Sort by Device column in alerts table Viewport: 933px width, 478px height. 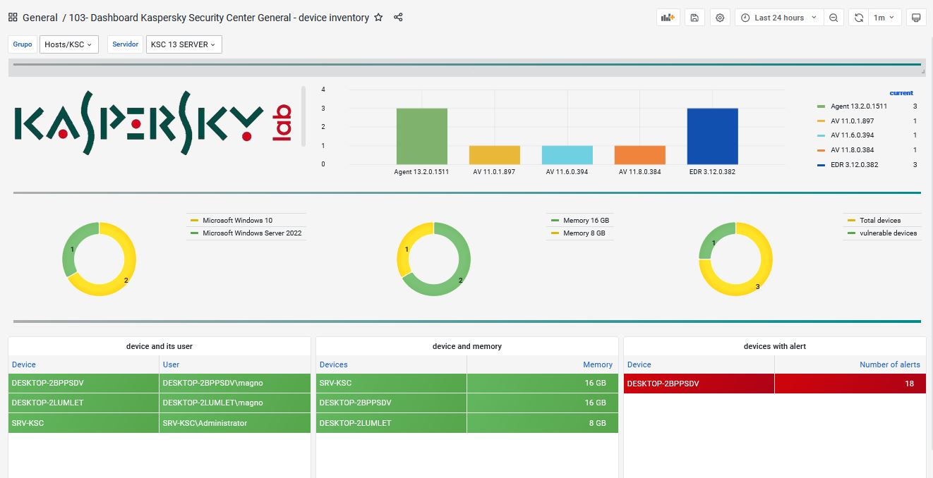click(x=639, y=364)
